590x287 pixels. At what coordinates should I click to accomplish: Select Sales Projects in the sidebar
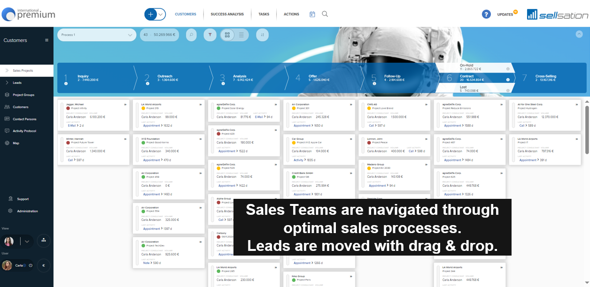pos(26,70)
